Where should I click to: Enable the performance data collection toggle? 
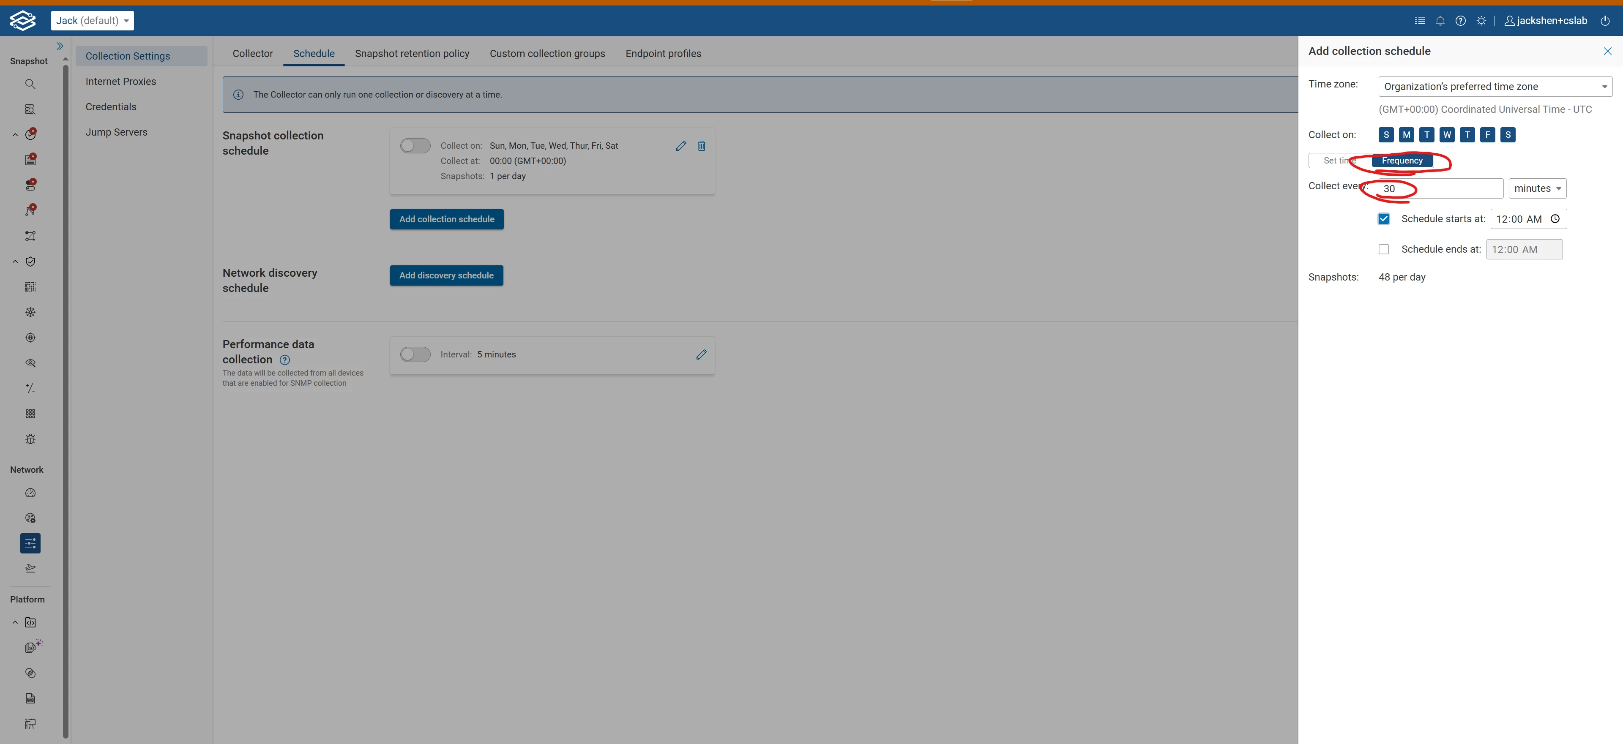(x=415, y=354)
